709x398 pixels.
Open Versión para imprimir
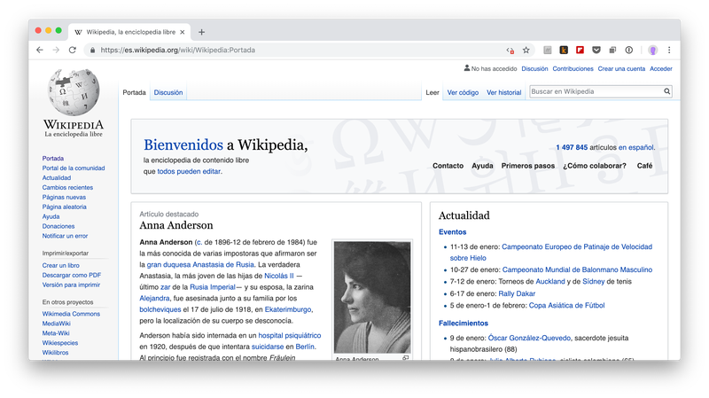(71, 285)
